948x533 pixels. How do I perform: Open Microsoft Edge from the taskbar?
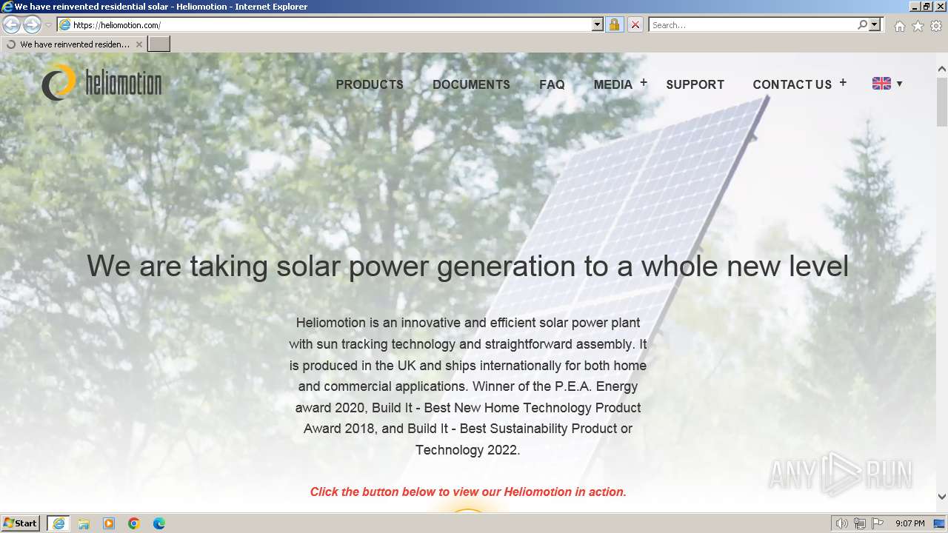159,523
